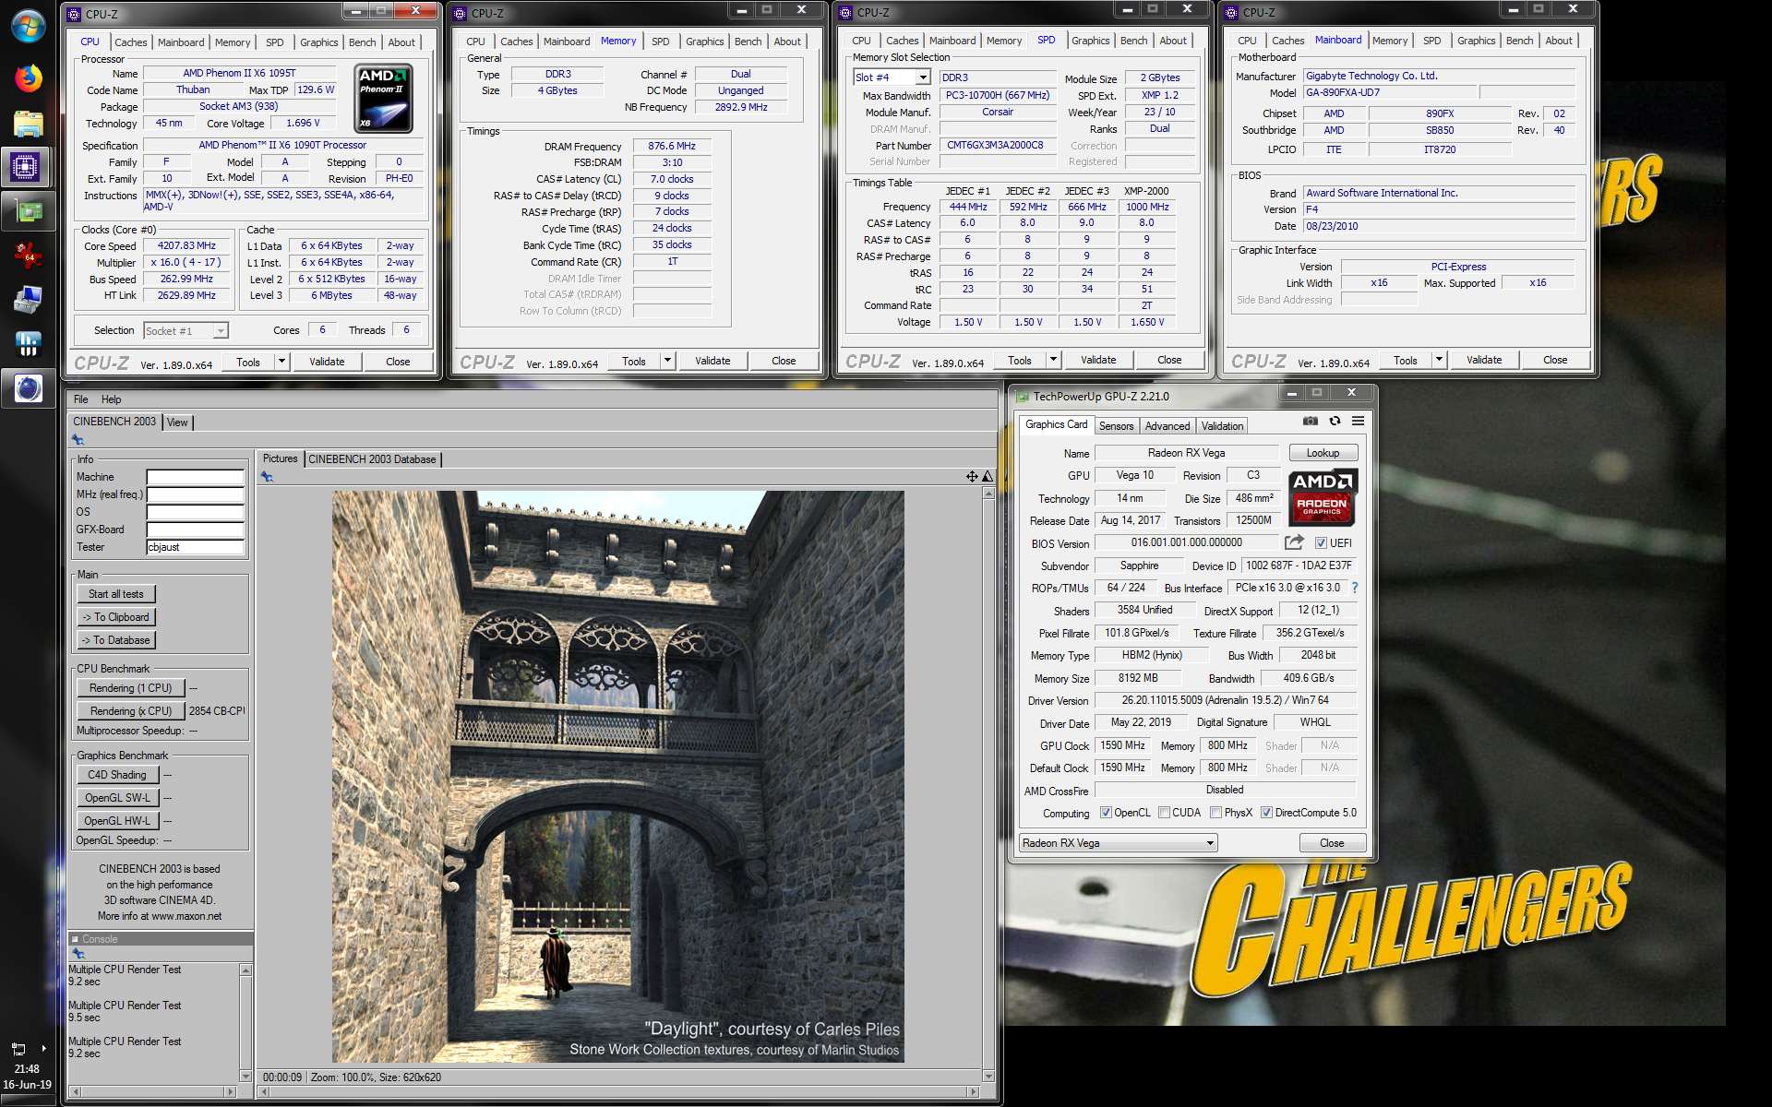Run the C4D Shading benchmark
This screenshot has height=1107, width=1772.
117,775
